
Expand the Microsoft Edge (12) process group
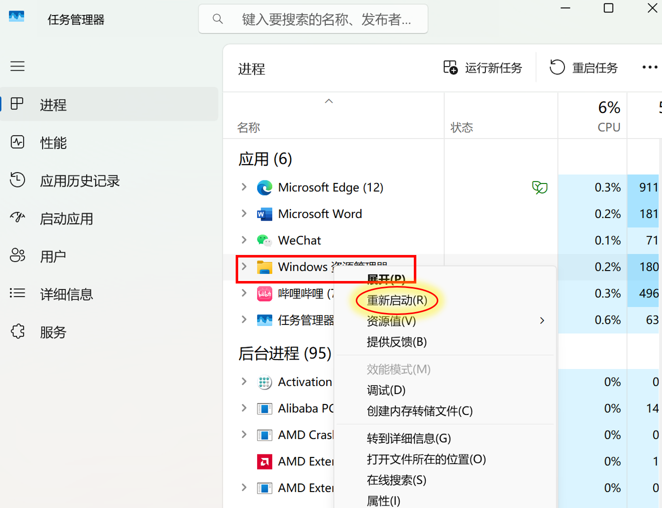pyautogui.click(x=244, y=187)
